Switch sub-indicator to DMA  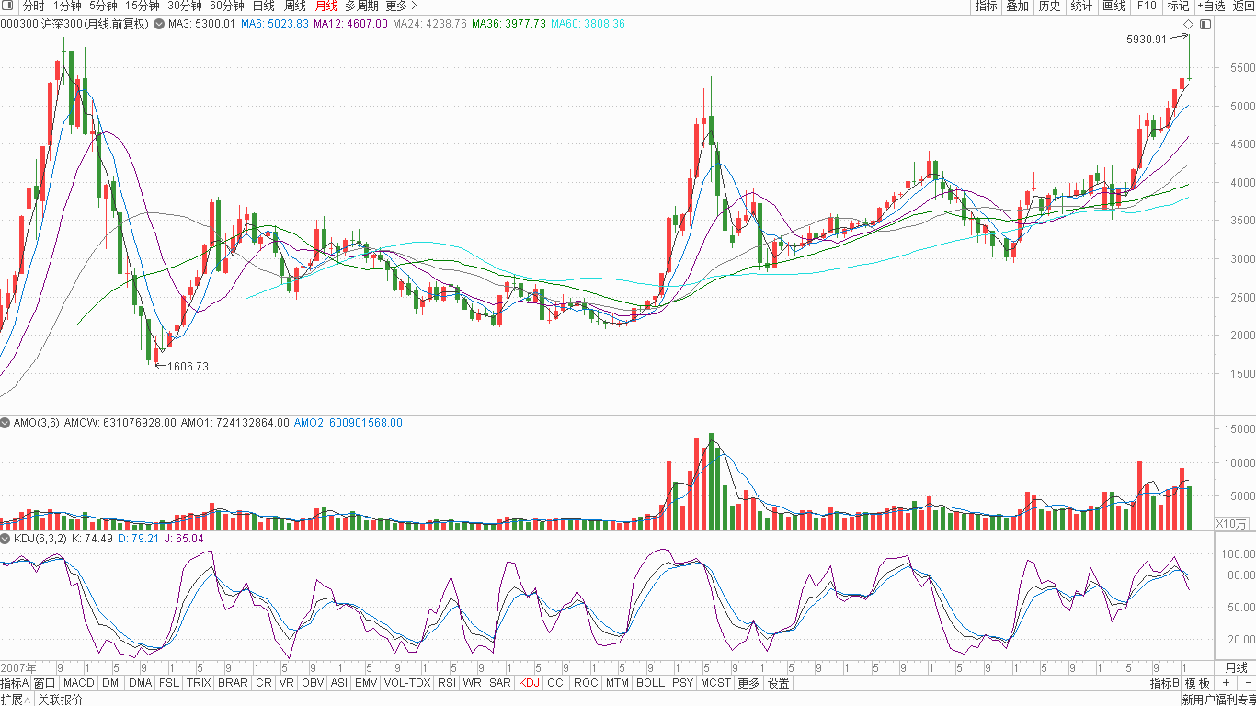click(x=141, y=683)
